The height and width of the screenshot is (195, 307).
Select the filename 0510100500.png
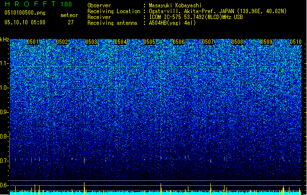click(25, 13)
